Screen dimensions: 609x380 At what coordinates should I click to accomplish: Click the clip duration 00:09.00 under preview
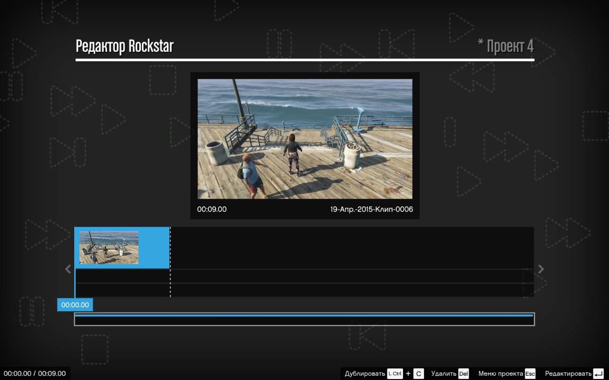pos(212,209)
